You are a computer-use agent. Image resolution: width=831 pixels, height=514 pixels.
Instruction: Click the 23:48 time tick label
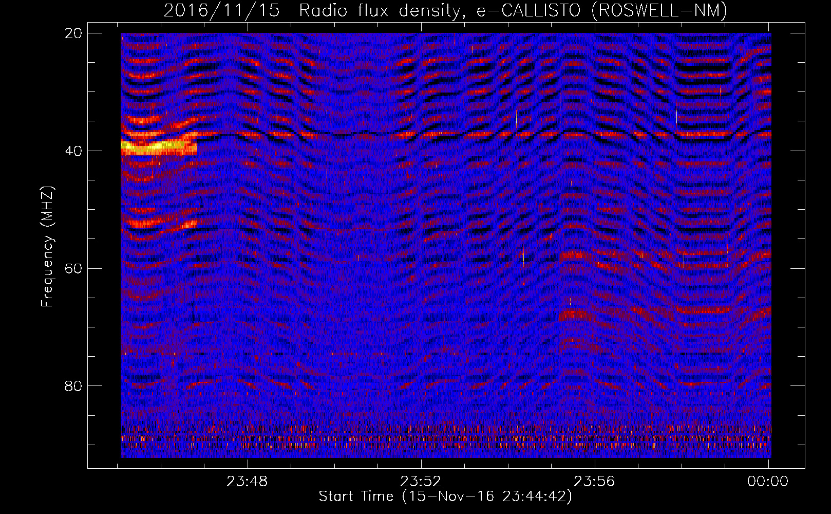click(248, 482)
